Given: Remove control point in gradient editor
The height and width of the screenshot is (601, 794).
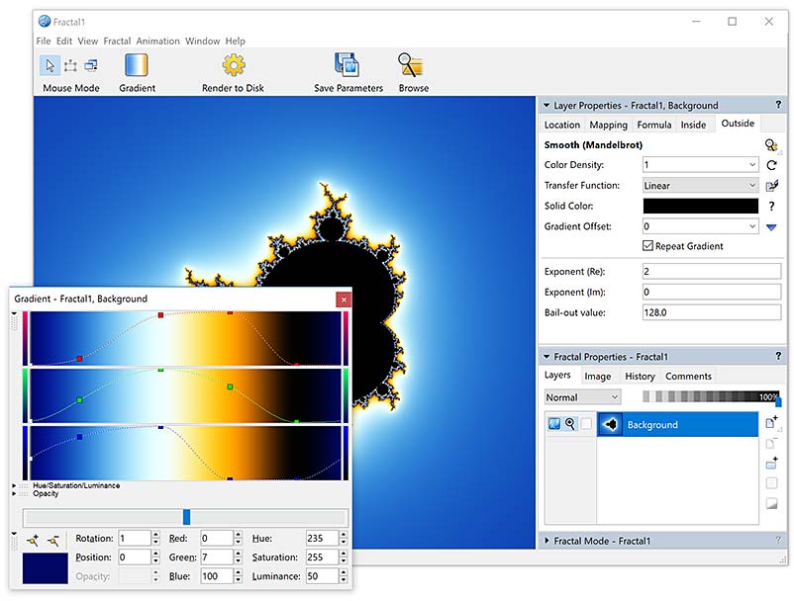Looking at the screenshot, I should click(x=53, y=541).
